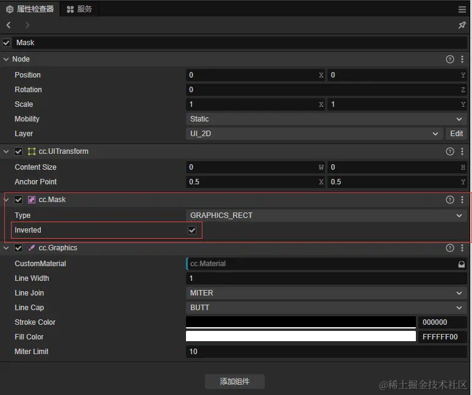
Task: Uncheck the Inverted checkbox
Action: pyautogui.click(x=192, y=230)
